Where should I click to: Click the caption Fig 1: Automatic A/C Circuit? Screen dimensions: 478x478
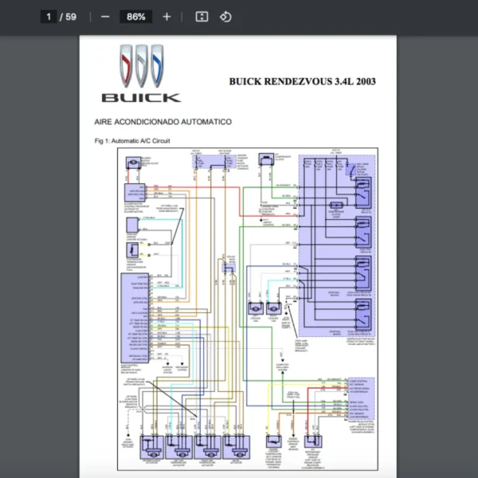[x=132, y=141]
